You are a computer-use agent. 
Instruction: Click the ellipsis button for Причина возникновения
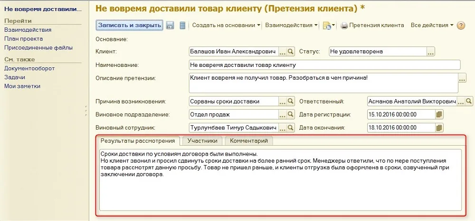(x=282, y=101)
